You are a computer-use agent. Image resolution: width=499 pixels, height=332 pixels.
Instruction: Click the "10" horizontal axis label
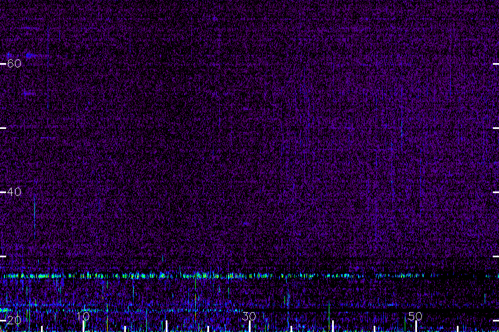tap(83, 316)
